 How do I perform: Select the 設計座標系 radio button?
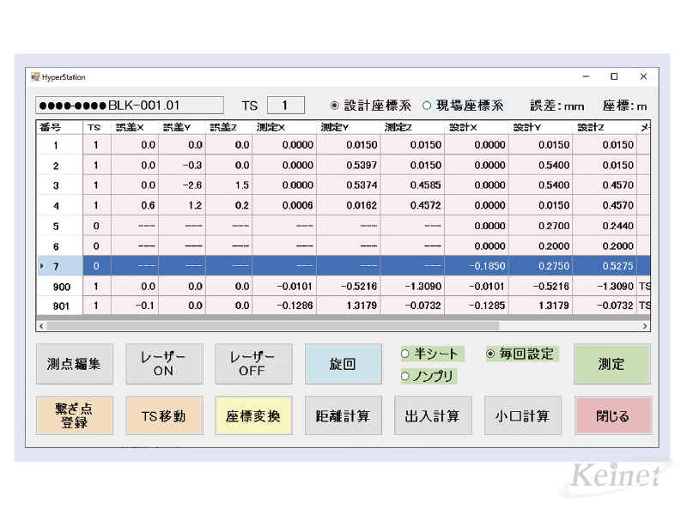coord(335,106)
